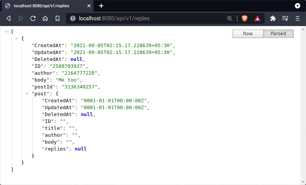Collapse the root JSON array
306x185 pixels.
[x=6, y=32]
